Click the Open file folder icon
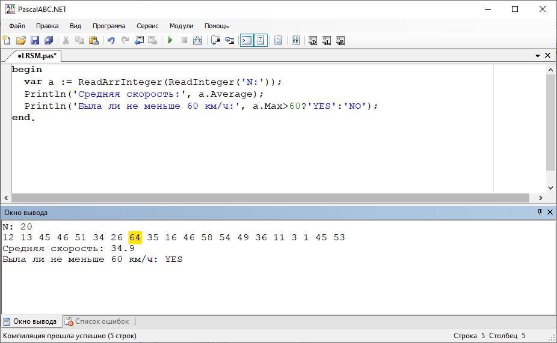The image size is (557, 343). pos(21,40)
